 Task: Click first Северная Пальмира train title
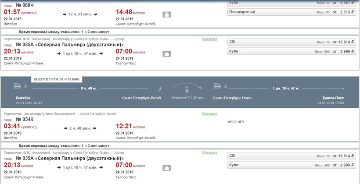pos(70,44)
